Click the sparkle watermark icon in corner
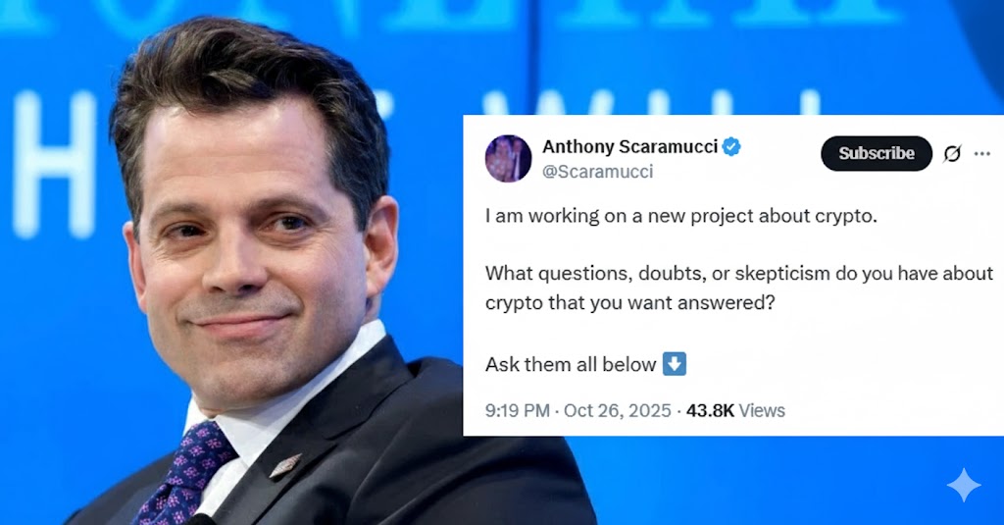The height and width of the screenshot is (525, 1004). tap(964, 485)
